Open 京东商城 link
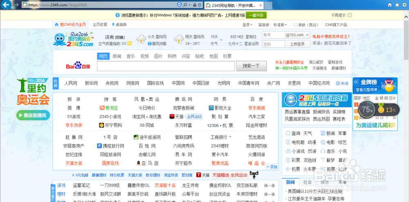Screen dimensions: 409x202 coord(257,108)
